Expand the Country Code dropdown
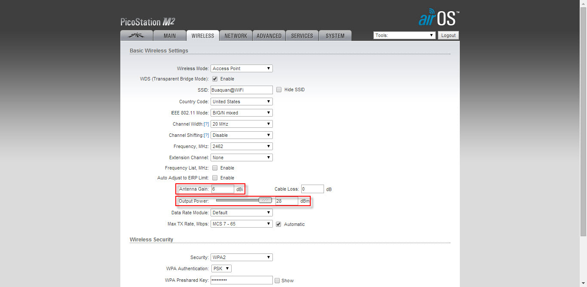This screenshot has height=287, width=587. (242, 102)
